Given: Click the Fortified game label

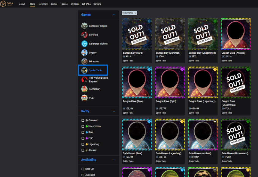Looking at the screenshot, I should tap(93, 35).
